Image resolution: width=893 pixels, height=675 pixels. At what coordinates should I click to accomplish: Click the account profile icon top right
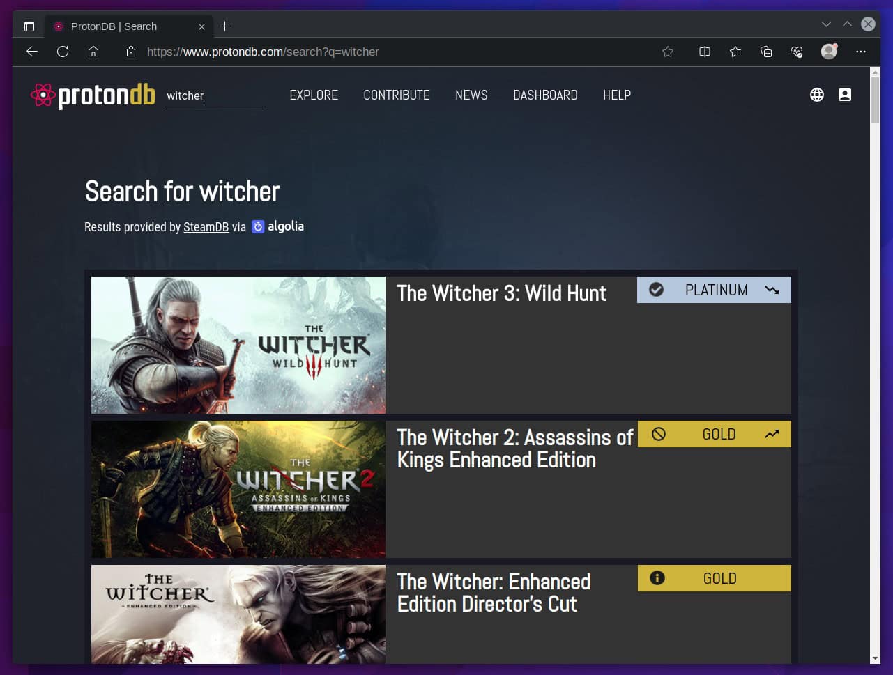pos(845,95)
